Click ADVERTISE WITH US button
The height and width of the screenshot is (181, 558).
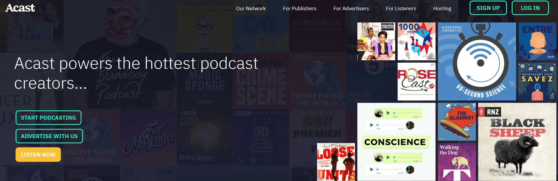click(49, 136)
